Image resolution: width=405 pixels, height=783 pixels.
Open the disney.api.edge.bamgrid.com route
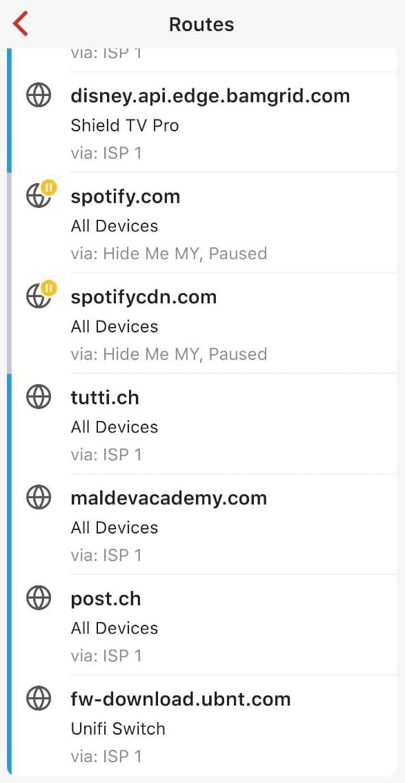click(204, 122)
